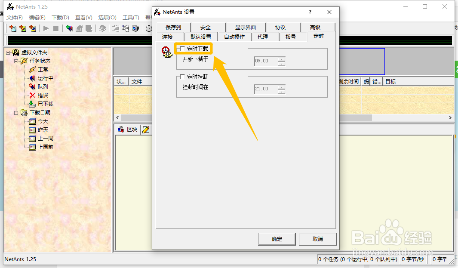Decrease the 开始下载于 time with down arrow
458x268 pixels.
282,63
